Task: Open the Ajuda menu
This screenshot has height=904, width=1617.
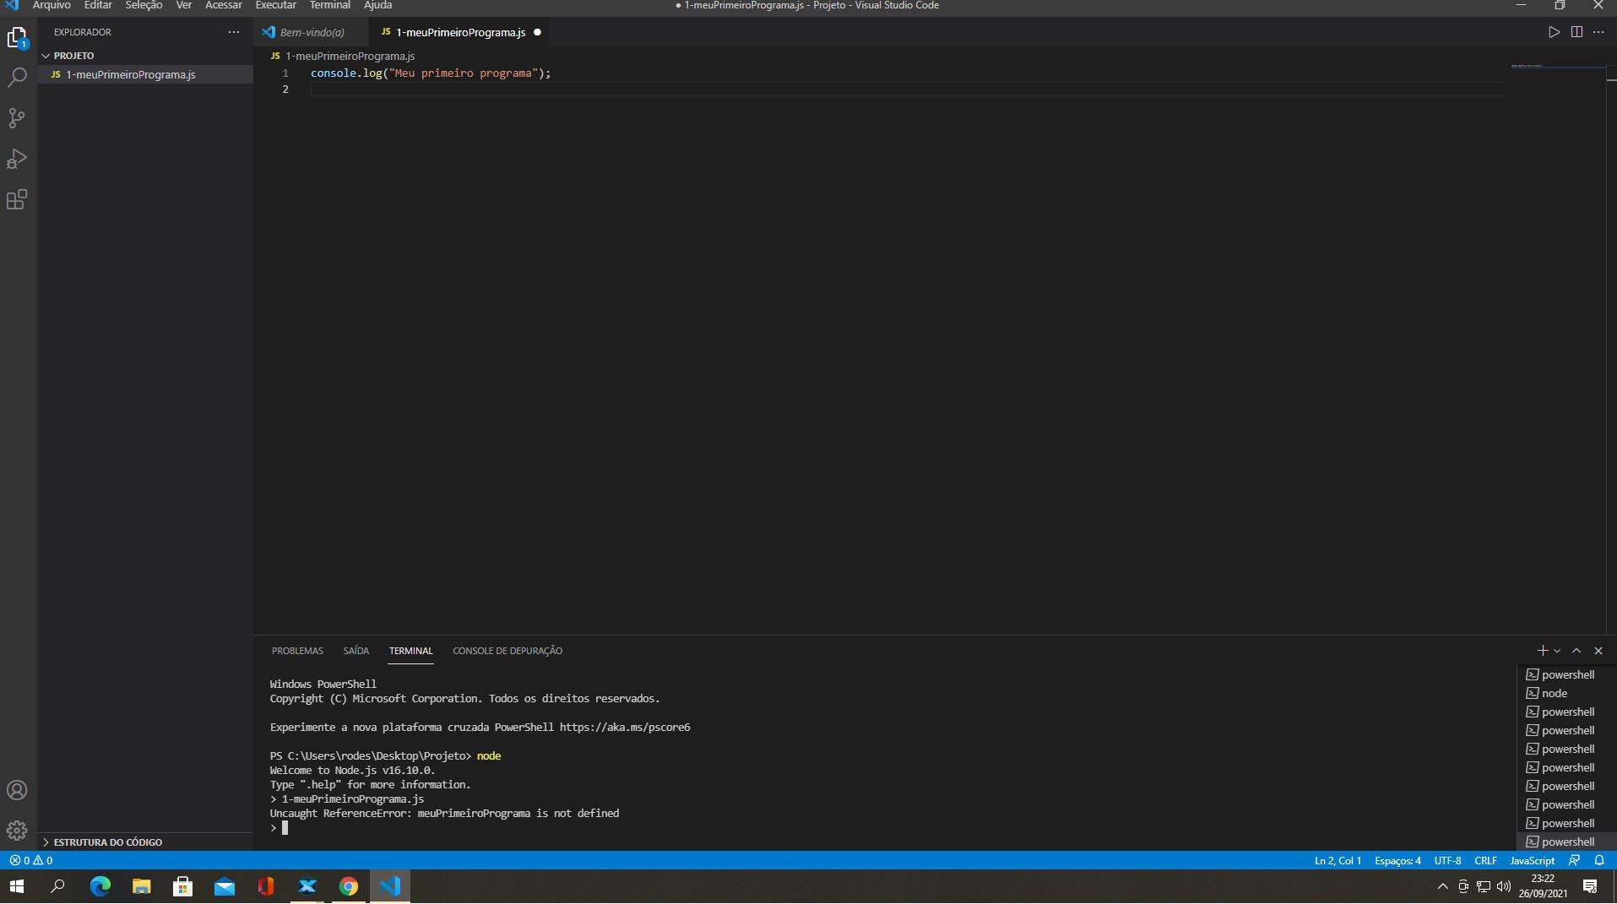Action: pos(377,5)
